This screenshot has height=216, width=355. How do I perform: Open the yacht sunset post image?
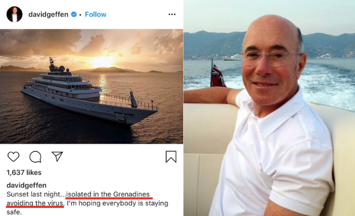click(x=92, y=86)
